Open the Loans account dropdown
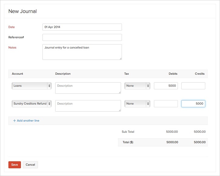This screenshot has height=176, width=220. coord(32,86)
